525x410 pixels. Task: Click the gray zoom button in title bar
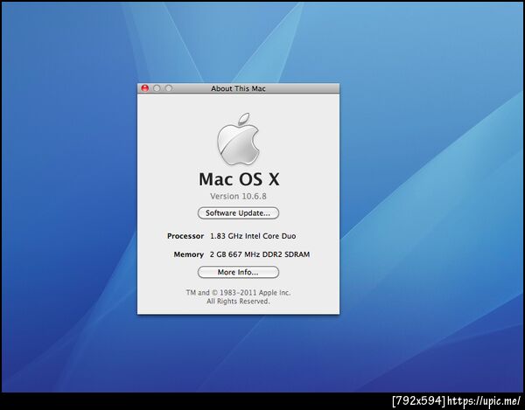pyautogui.click(x=169, y=88)
